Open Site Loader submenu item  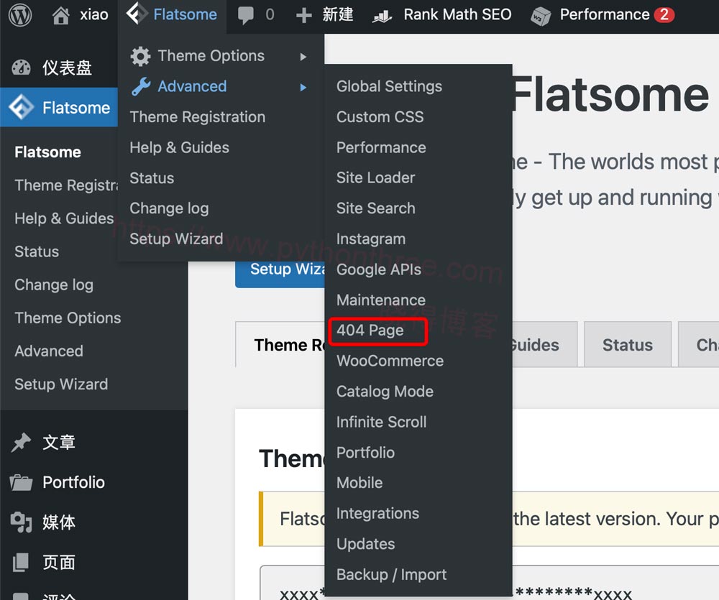375,178
